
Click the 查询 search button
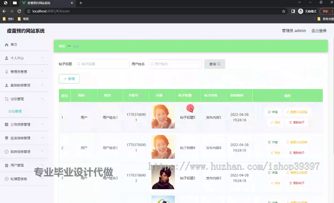[215, 64]
